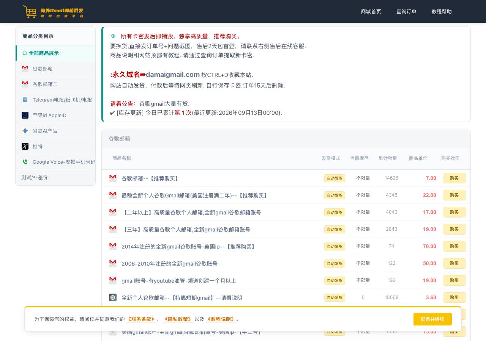Buy the 22.00 最稳全新个人谷歌Gmail邮箱 item
The height and width of the screenshot is (341, 486).
pyautogui.click(x=454, y=195)
